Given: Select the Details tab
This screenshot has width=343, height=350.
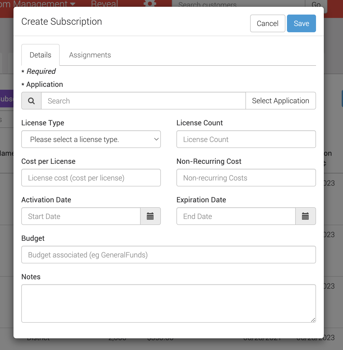Looking at the screenshot, I should (x=40, y=55).
